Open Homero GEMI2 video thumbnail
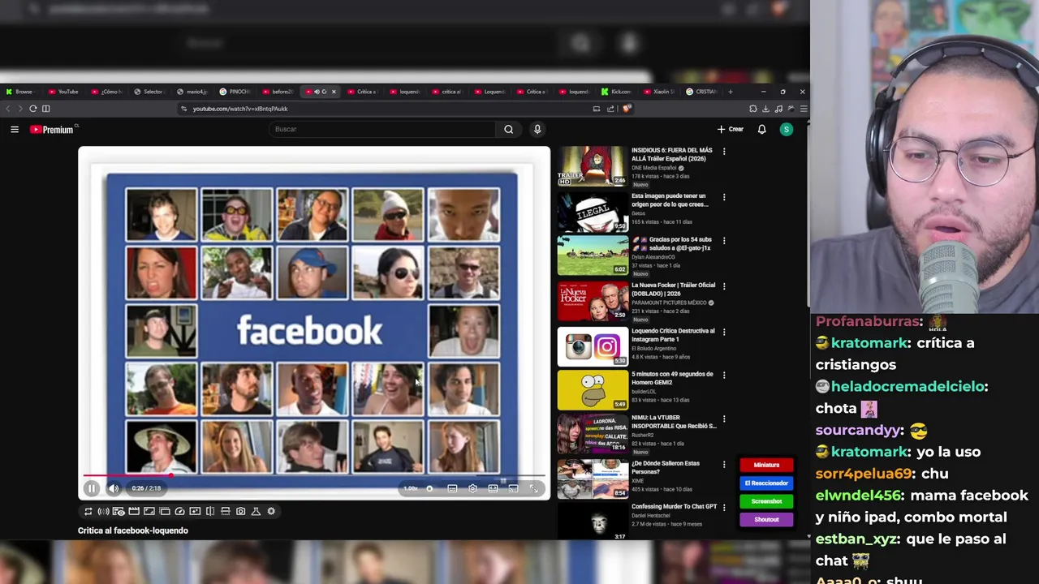This screenshot has height=584, width=1039. tap(593, 390)
